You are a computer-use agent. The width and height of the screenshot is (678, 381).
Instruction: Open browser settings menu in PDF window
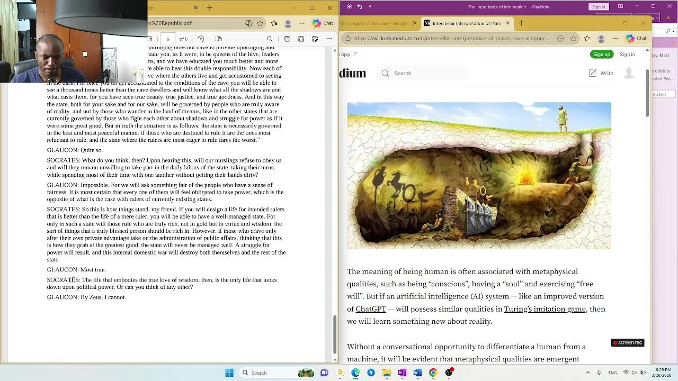click(x=302, y=23)
